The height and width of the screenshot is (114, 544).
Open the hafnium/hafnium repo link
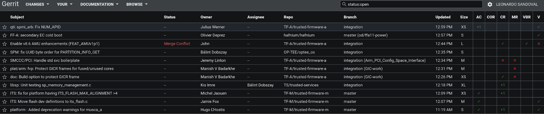[x=299, y=35]
